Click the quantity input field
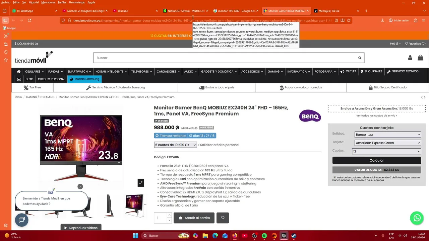Viewport: 429px width, 241px height. pyautogui.click(x=160, y=218)
